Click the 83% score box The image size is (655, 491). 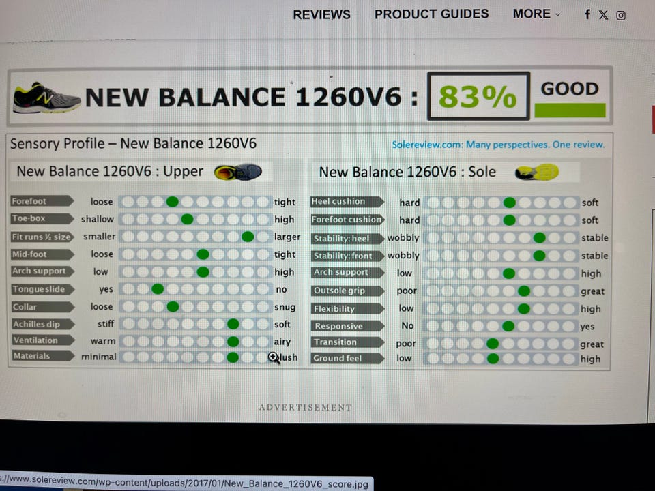click(x=478, y=96)
